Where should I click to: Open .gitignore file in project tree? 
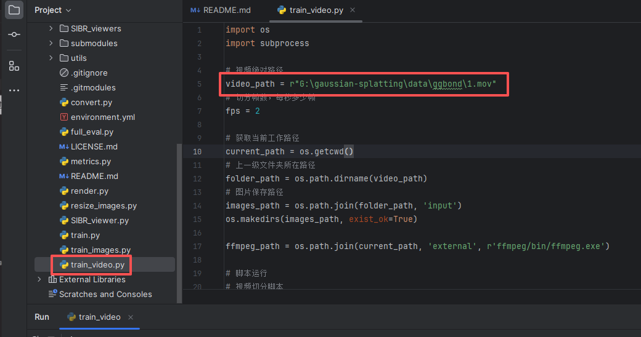(89, 73)
